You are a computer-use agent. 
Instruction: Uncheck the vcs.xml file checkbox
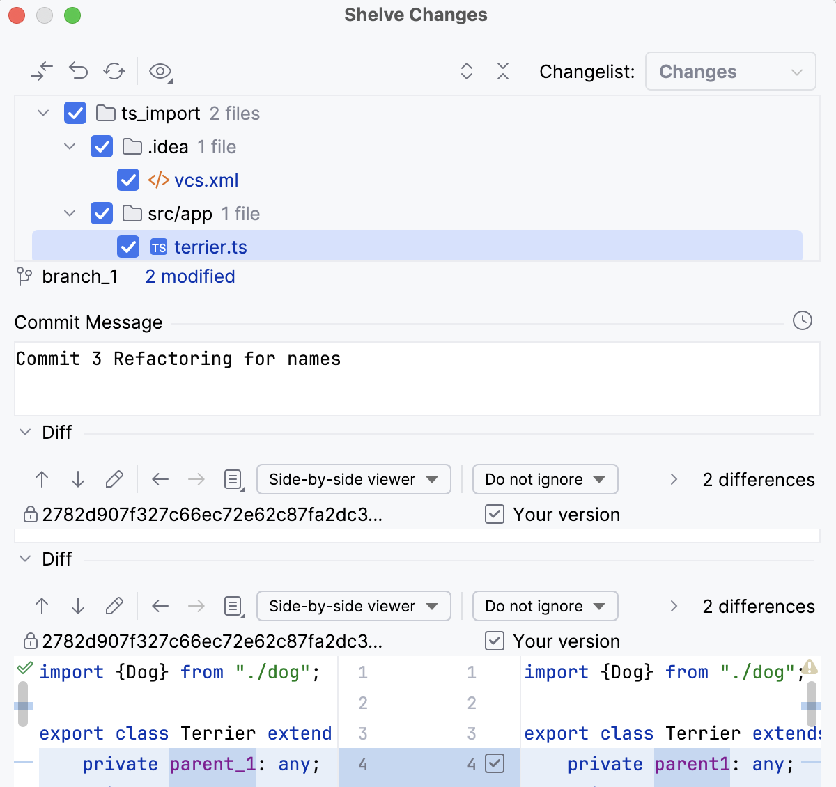click(128, 180)
